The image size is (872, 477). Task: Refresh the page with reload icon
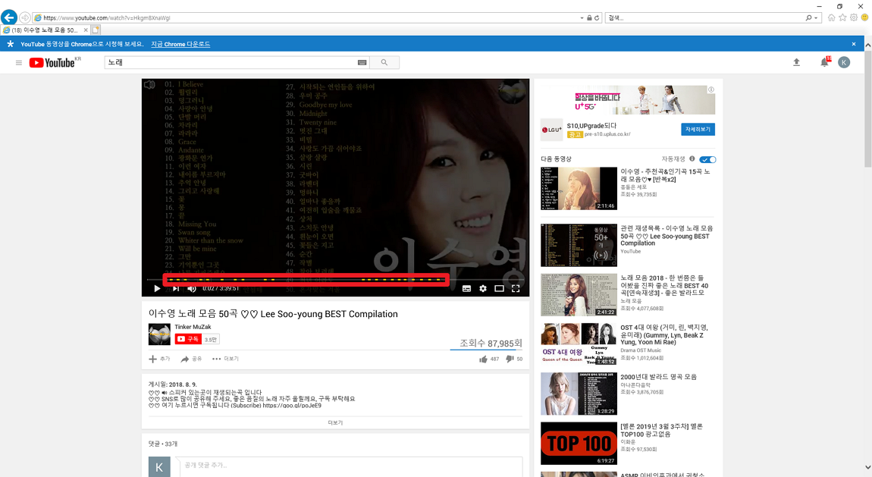pyautogui.click(x=597, y=17)
